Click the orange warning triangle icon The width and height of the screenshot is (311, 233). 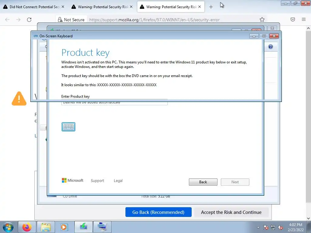pyautogui.click(x=19, y=99)
